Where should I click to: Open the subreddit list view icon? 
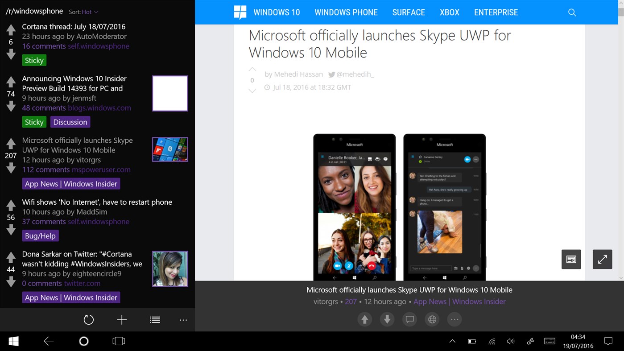154,320
